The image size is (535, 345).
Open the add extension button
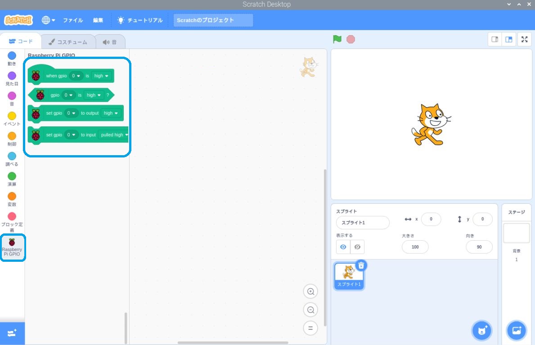click(12, 333)
